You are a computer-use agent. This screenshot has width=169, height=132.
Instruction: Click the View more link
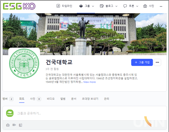90,82
